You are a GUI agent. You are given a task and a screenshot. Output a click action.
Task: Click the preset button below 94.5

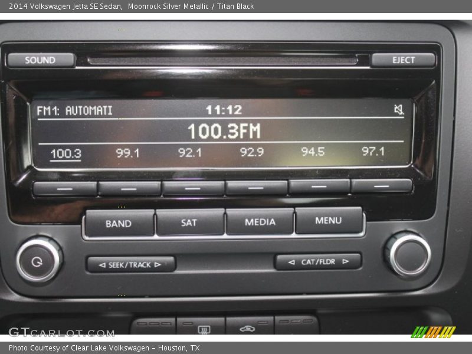(x=319, y=186)
